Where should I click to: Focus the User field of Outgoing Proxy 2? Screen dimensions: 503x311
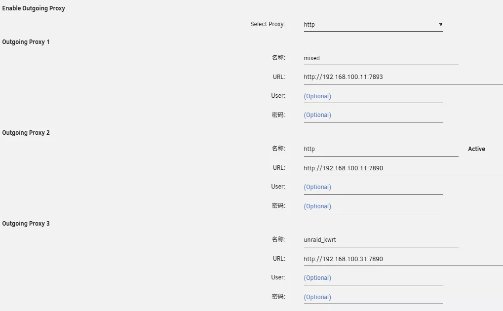(373, 187)
